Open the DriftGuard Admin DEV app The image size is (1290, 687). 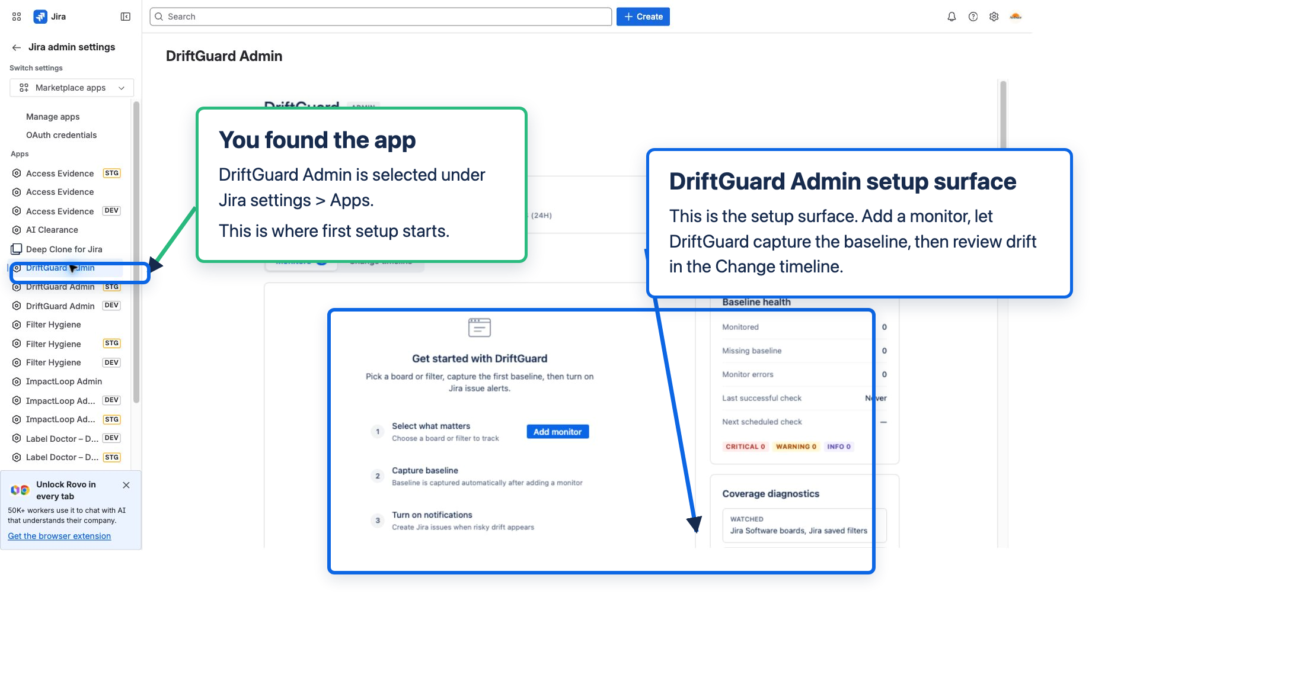(66, 306)
